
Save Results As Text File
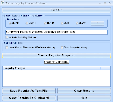click(29, 91)
